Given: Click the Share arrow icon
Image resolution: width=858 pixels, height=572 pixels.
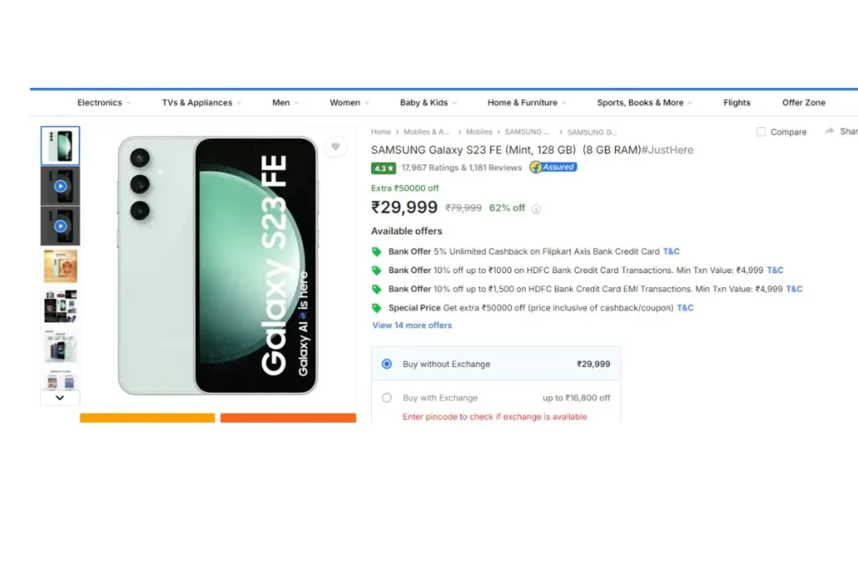Looking at the screenshot, I should (830, 131).
